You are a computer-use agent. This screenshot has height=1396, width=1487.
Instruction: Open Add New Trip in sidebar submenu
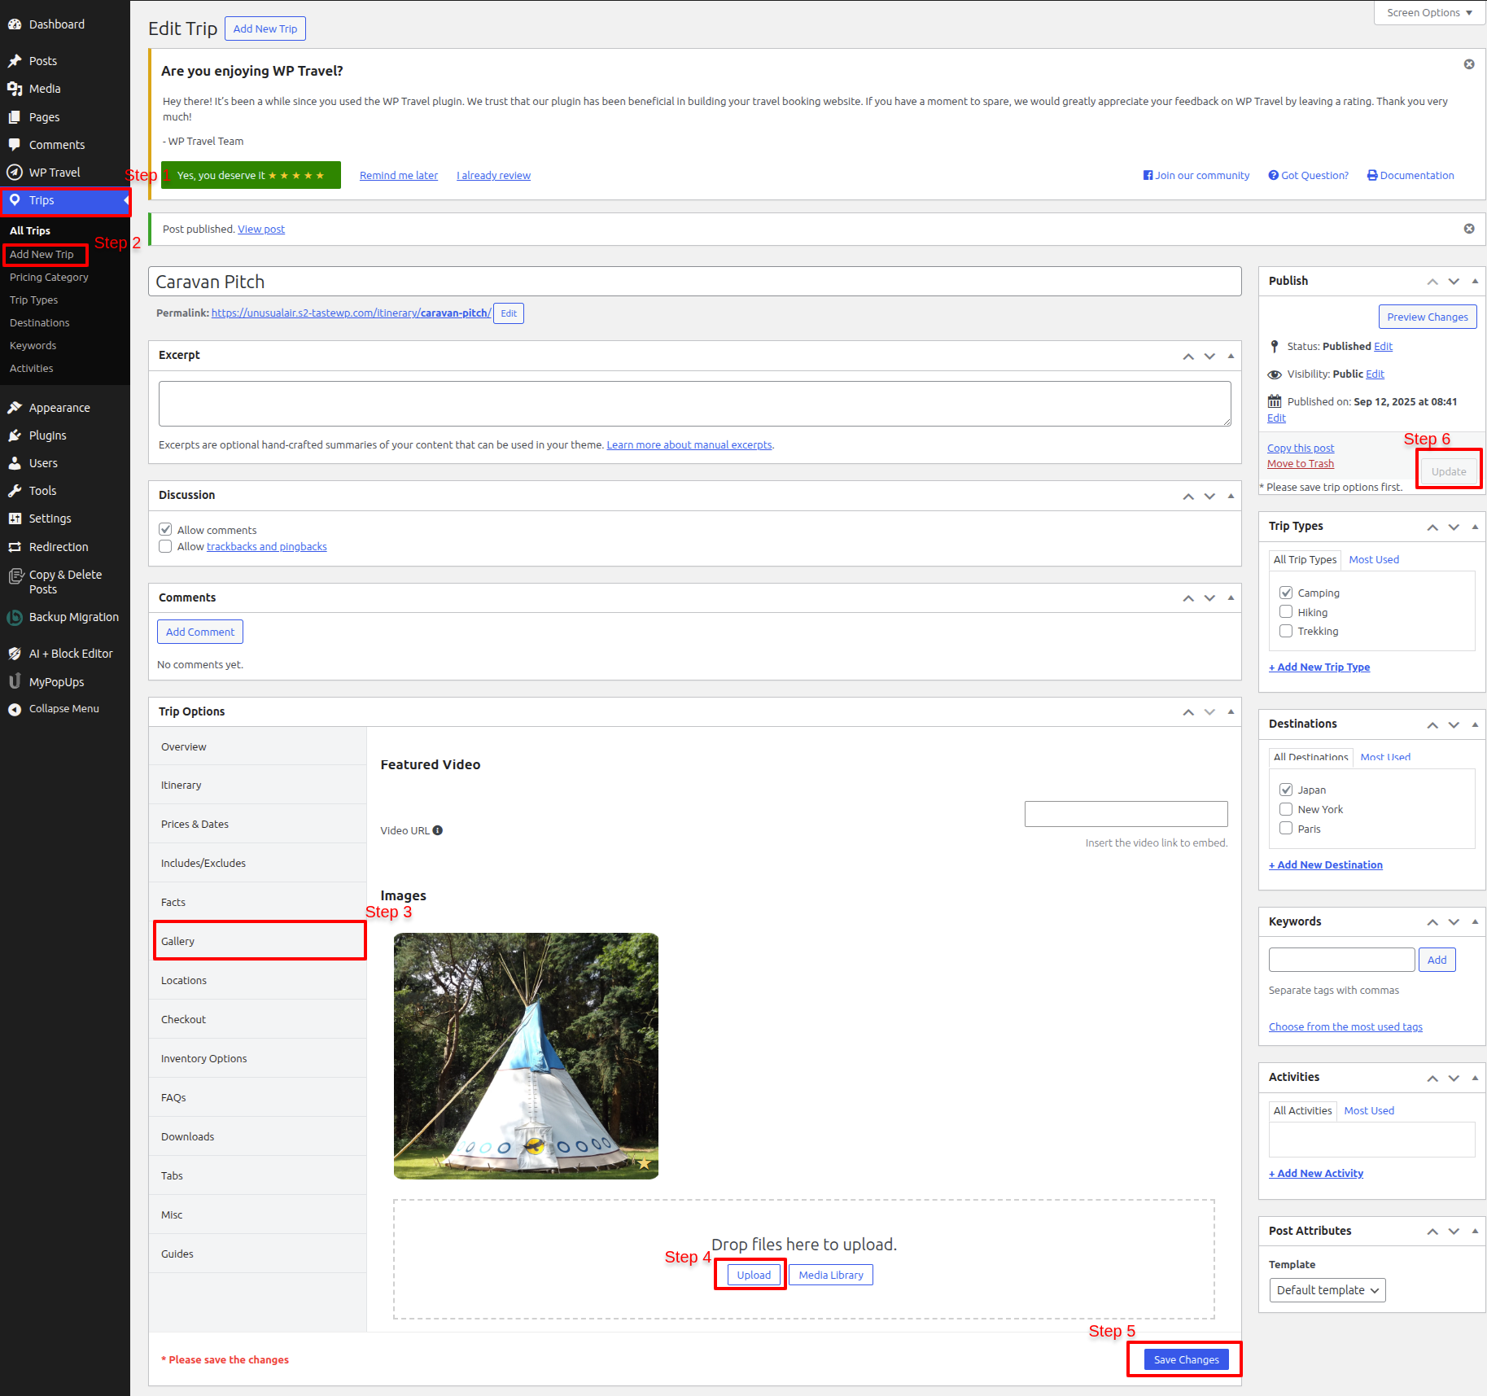point(42,255)
